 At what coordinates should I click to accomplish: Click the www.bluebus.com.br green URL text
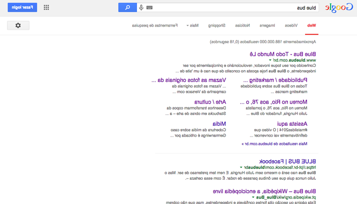click(x=294, y=60)
